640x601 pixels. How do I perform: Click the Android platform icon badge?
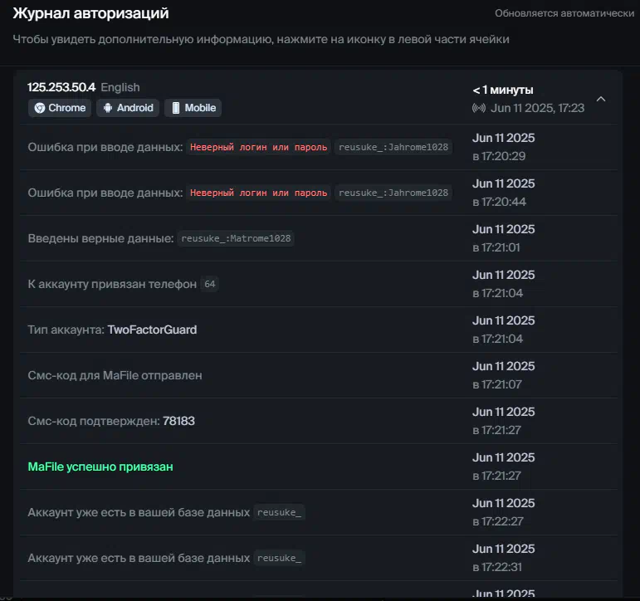128,108
